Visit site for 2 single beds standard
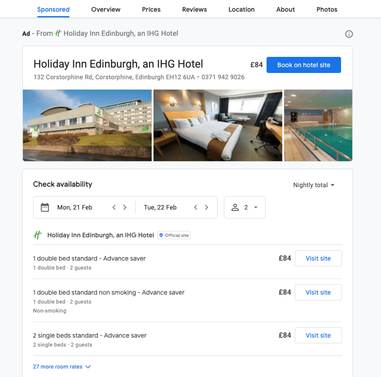 [318, 335]
